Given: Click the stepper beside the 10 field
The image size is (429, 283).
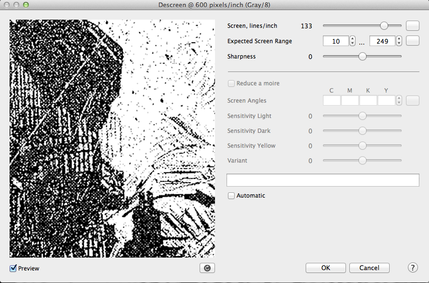Looking at the screenshot, I should tap(352, 41).
